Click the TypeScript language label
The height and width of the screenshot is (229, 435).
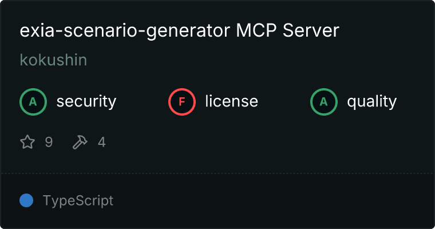(78, 201)
